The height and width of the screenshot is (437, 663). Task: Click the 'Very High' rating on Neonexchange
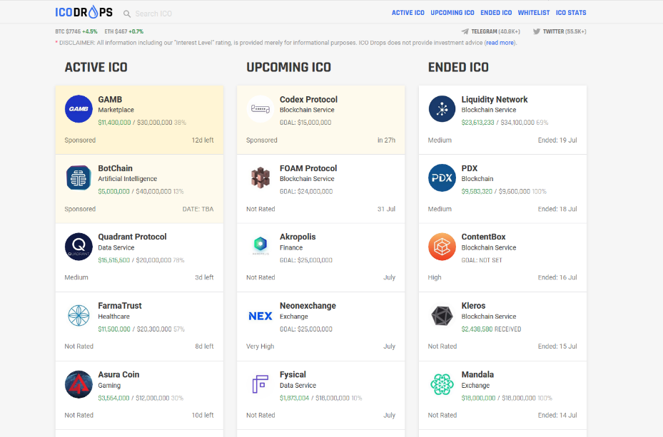point(260,346)
